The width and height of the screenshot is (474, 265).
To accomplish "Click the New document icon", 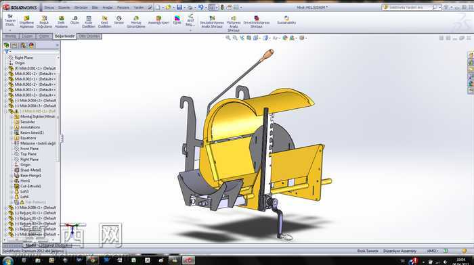I will [x=158, y=7].
